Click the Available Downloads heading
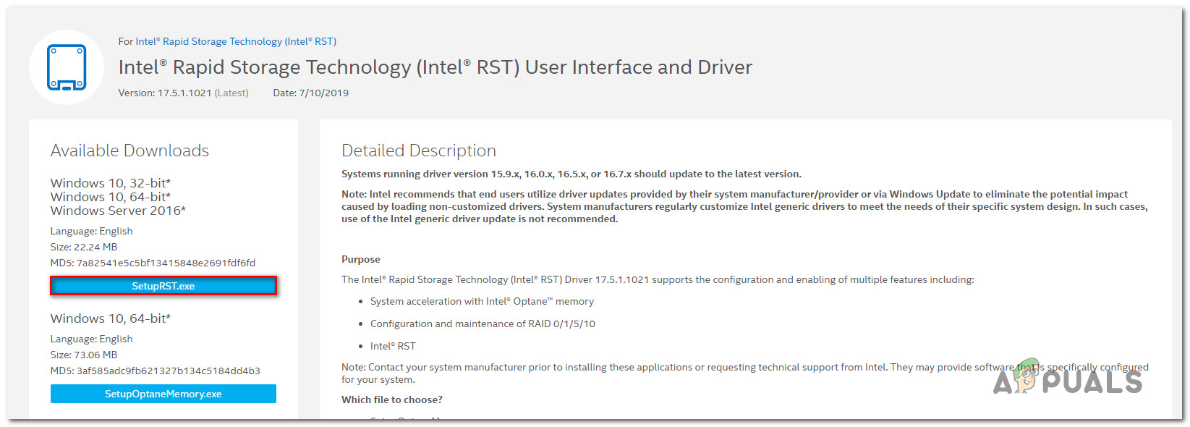Screen dimensions: 1190x427 pyautogui.click(x=129, y=151)
